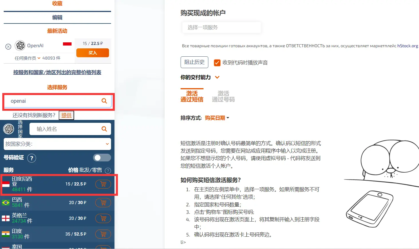
Task: Open the 收藏 tab
Action: [x=57, y=3]
